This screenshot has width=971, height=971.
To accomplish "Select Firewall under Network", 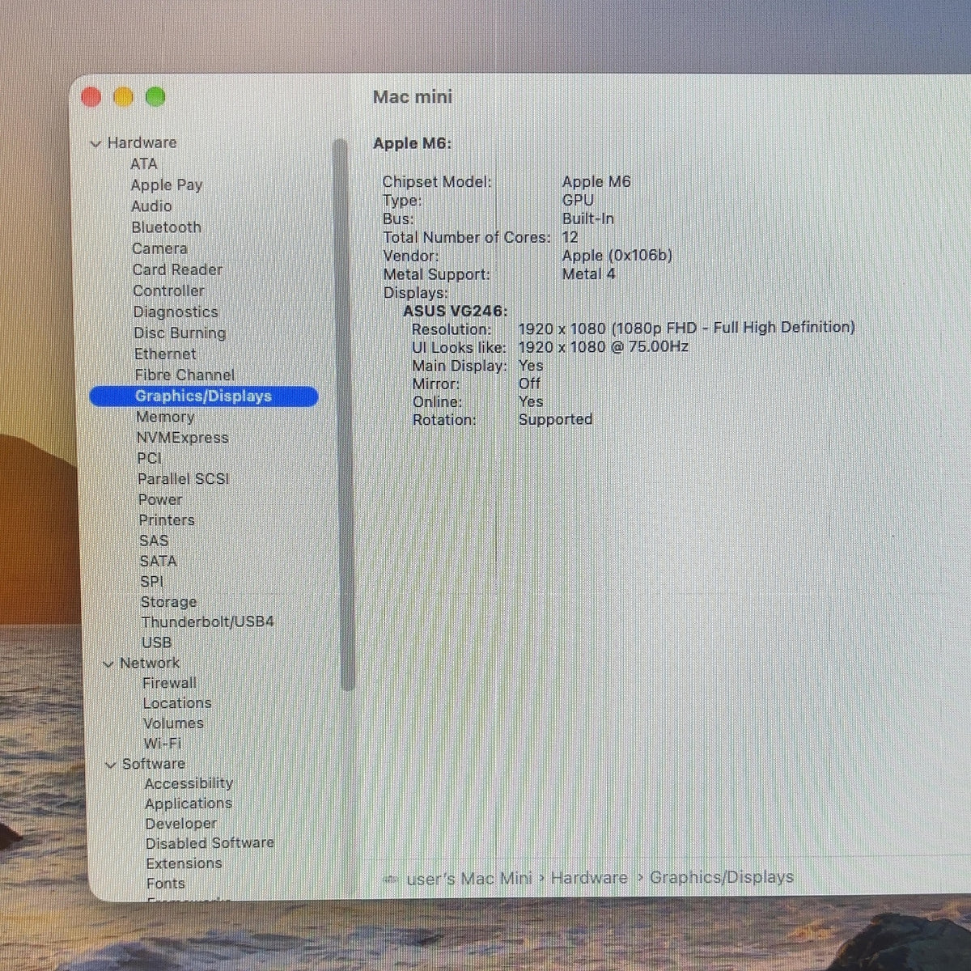I will pos(169,683).
